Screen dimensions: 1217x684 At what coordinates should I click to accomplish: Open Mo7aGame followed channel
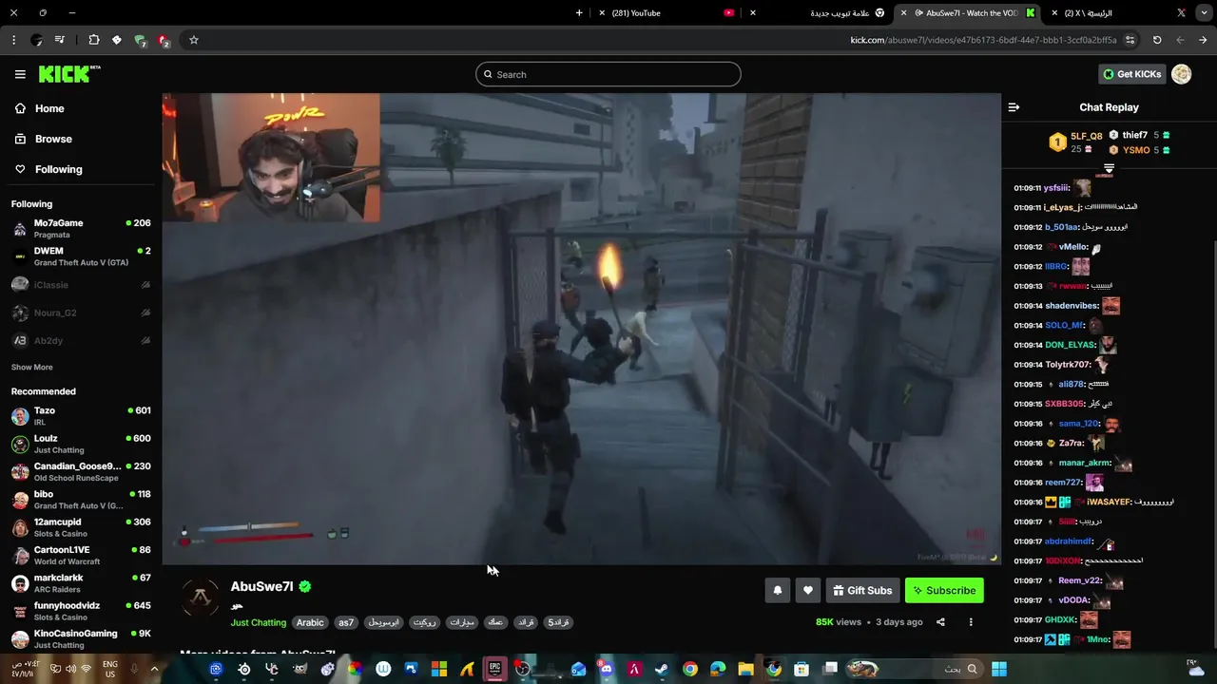(81, 228)
